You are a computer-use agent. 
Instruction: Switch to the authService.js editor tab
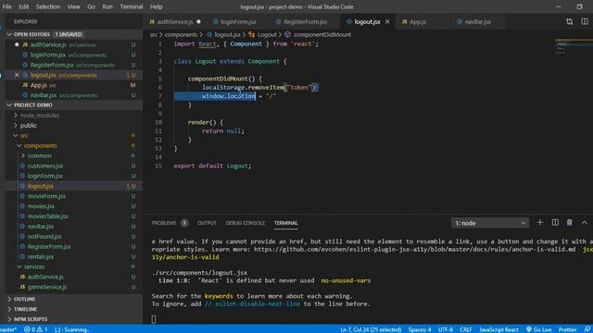[175, 21]
